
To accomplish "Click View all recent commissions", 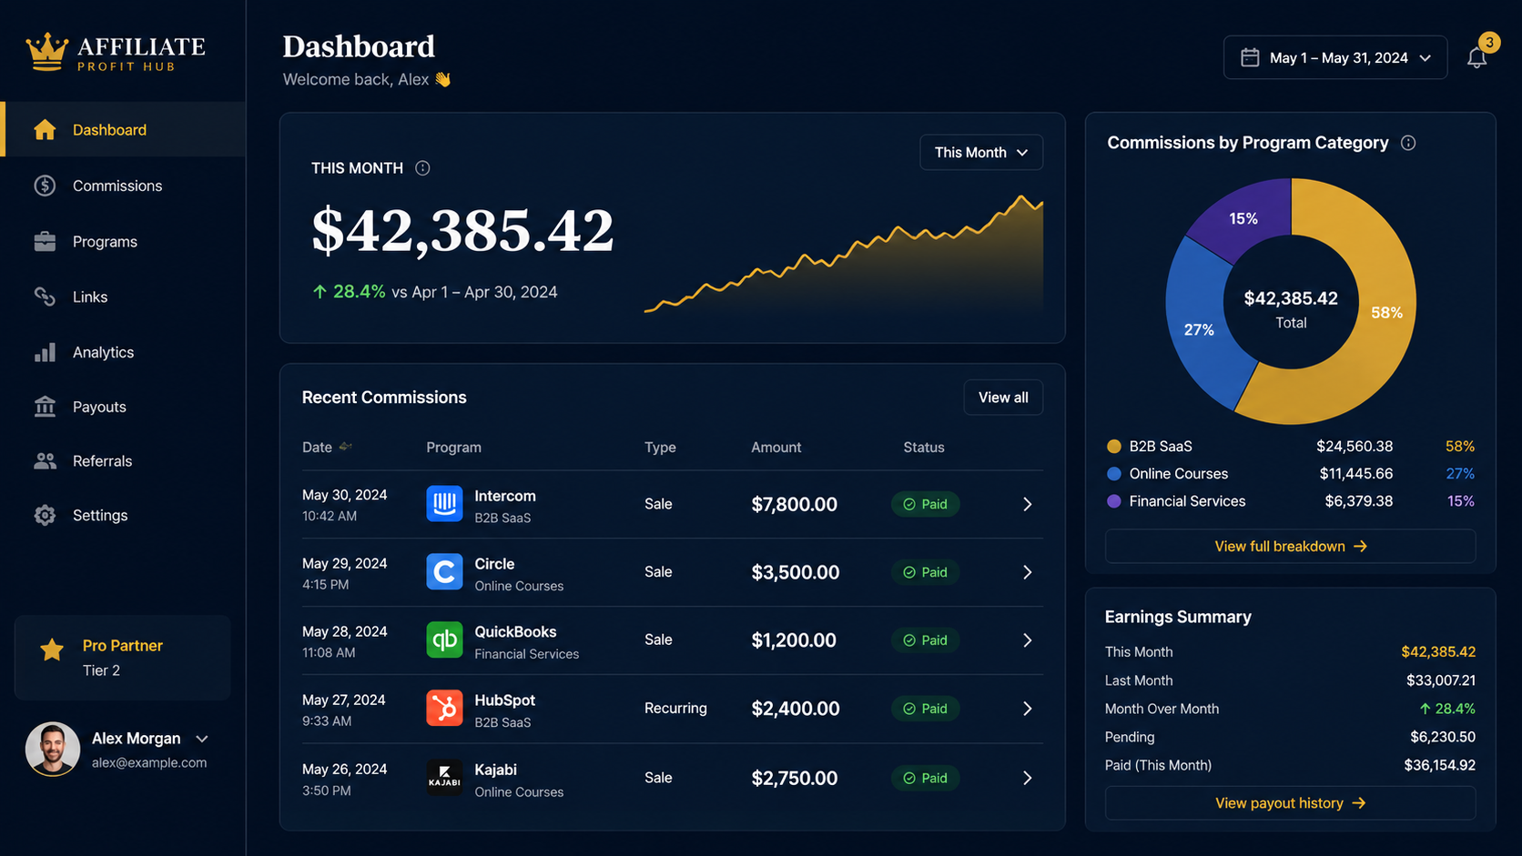I will 1003,398.
